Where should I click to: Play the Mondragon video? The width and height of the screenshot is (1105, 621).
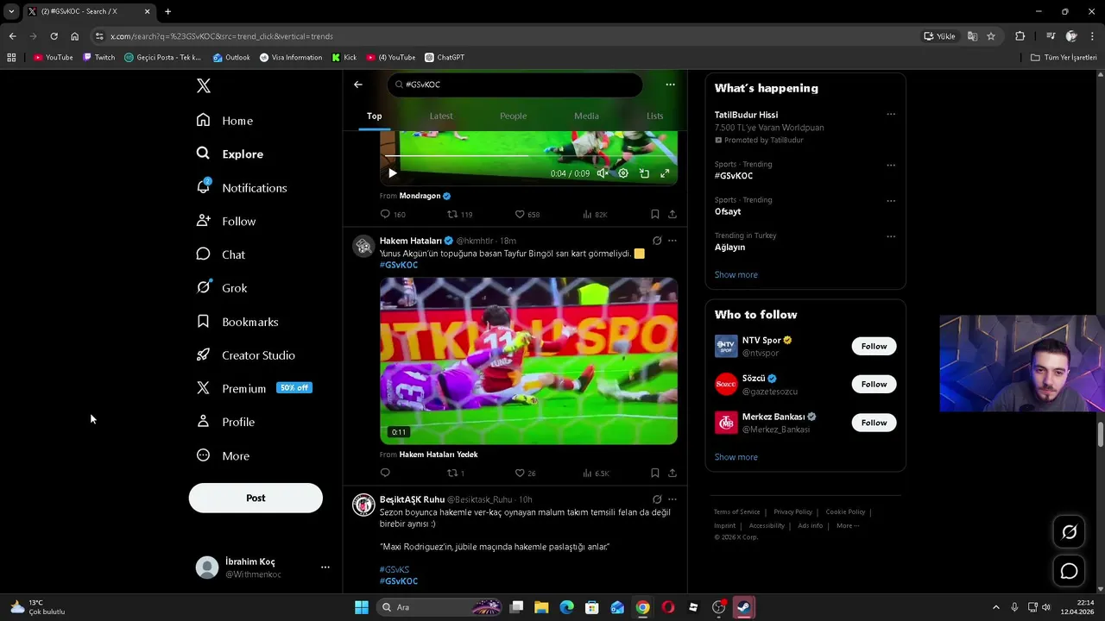(x=393, y=173)
